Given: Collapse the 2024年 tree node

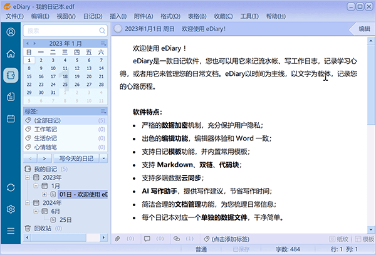Looking at the screenshot, I should point(28,203).
